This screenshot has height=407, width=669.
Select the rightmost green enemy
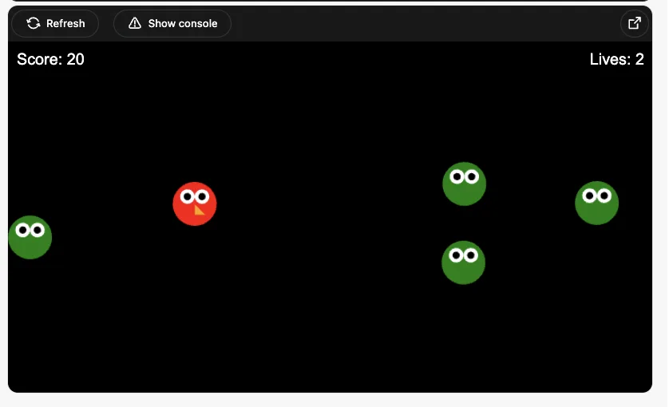(596, 203)
